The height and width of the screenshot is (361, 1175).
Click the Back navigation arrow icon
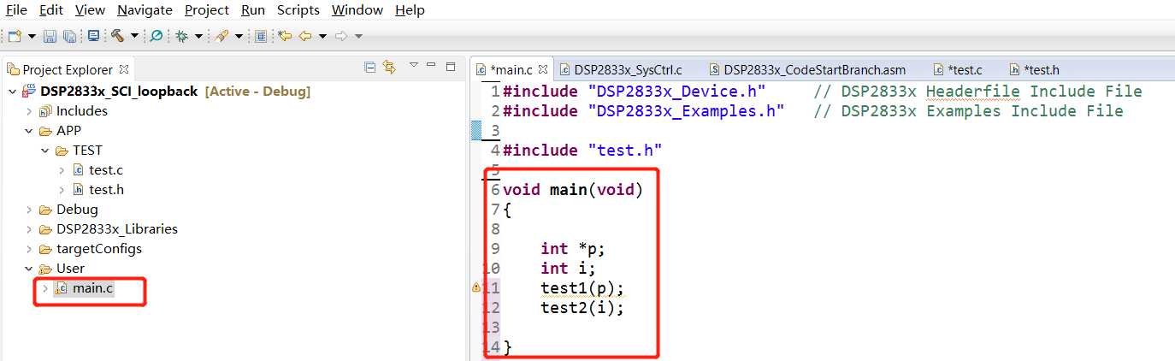click(x=304, y=36)
